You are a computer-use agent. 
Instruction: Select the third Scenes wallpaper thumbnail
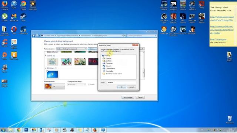(x=80, y=62)
